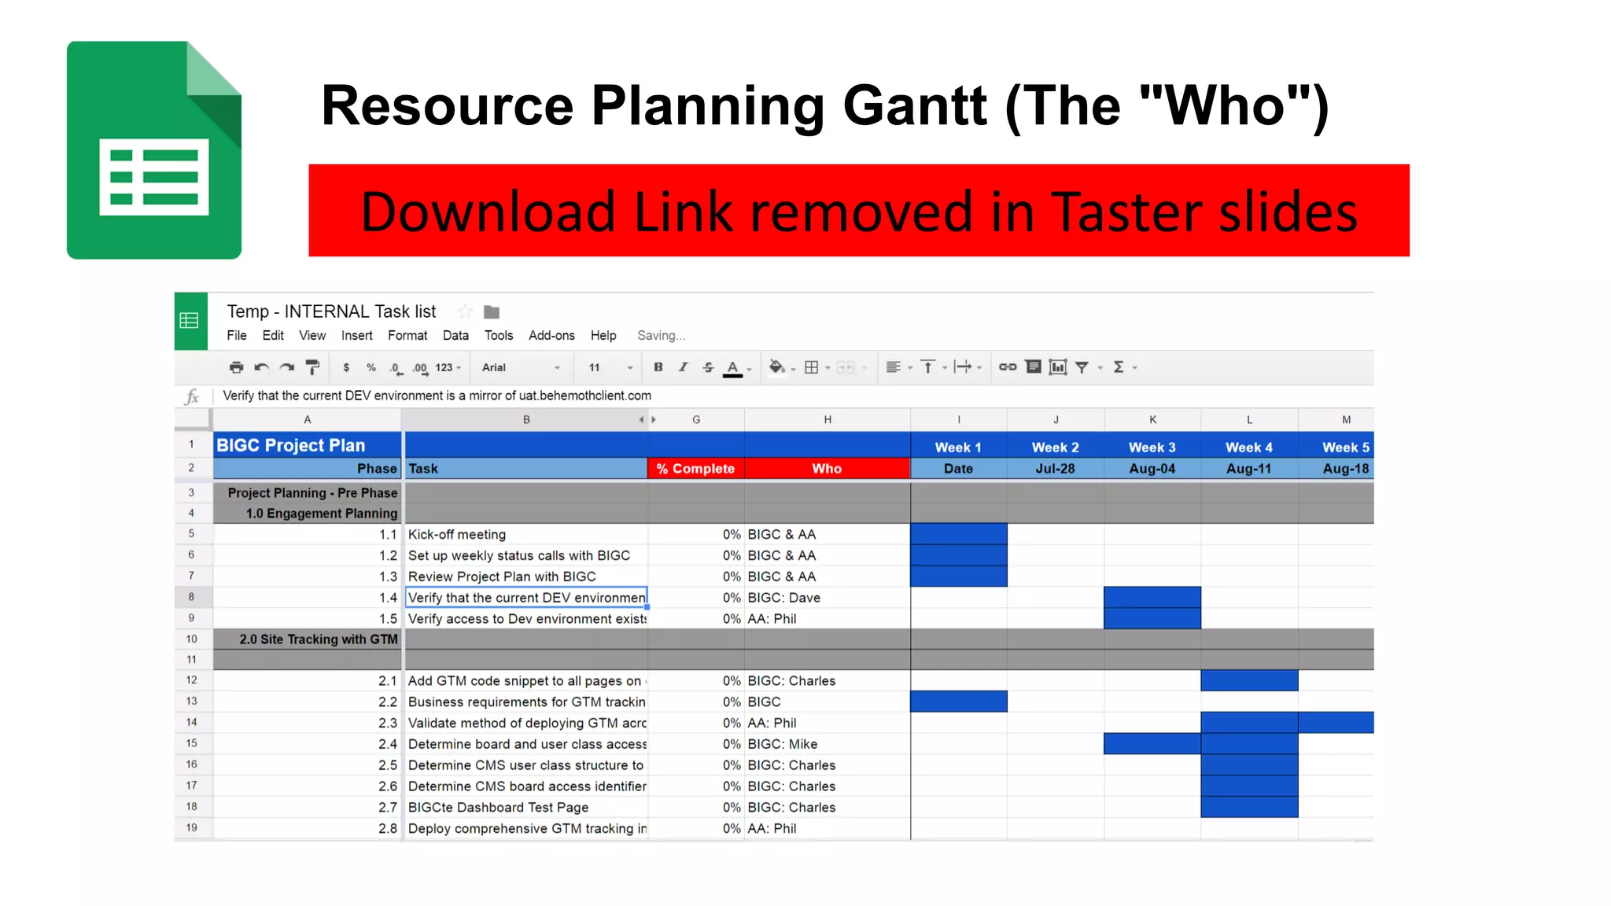Select row 8 header
The height and width of the screenshot is (906, 1611).
[x=191, y=597]
